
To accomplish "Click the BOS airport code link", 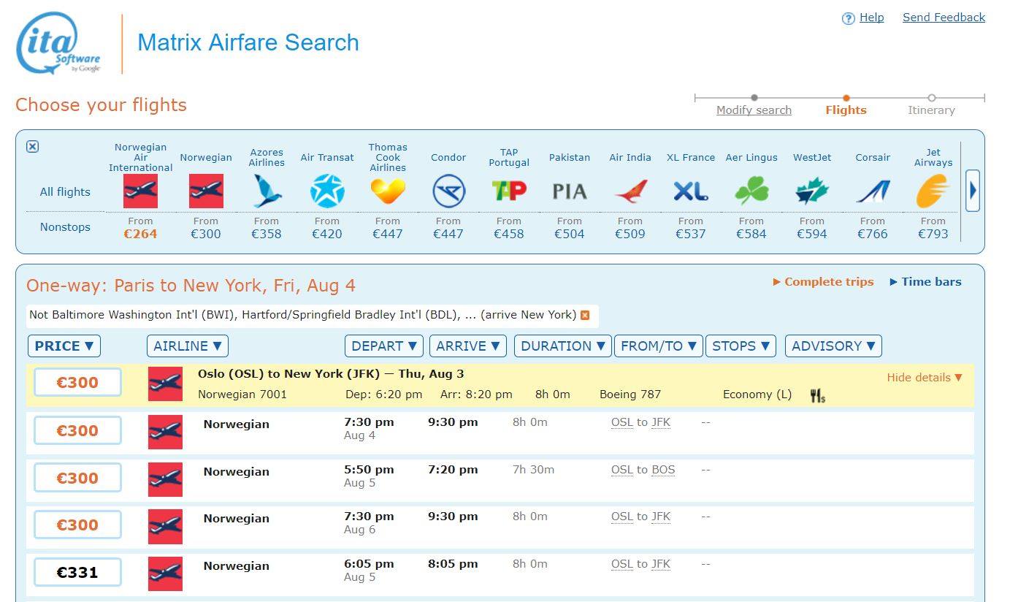I will click(x=663, y=470).
